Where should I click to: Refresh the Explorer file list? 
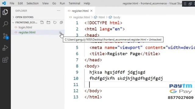(x=55, y=22)
